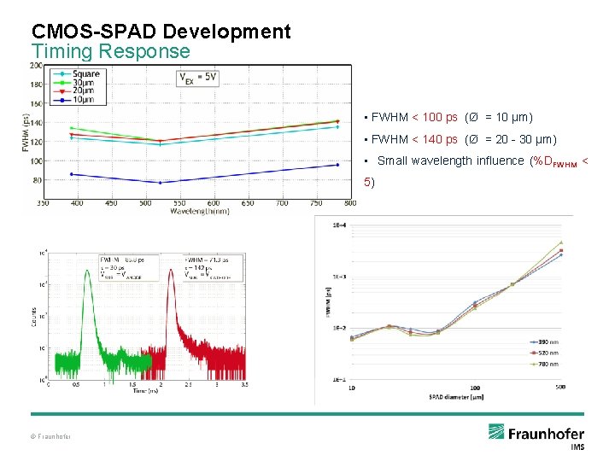This screenshot has width=615, height=461.
Task: Click the 'FWHM < 100 ps' bullet line
Action: coord(448,117)
